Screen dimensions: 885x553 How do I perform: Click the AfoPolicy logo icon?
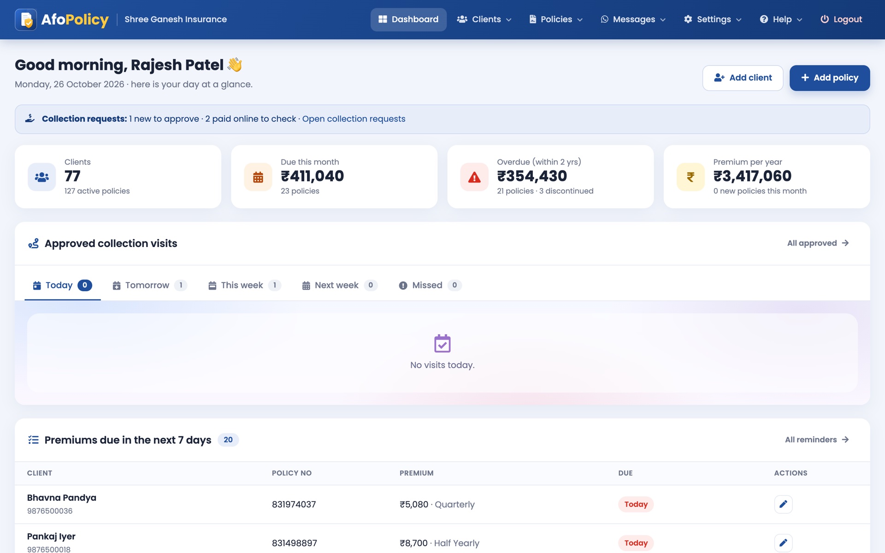point(26,19)
